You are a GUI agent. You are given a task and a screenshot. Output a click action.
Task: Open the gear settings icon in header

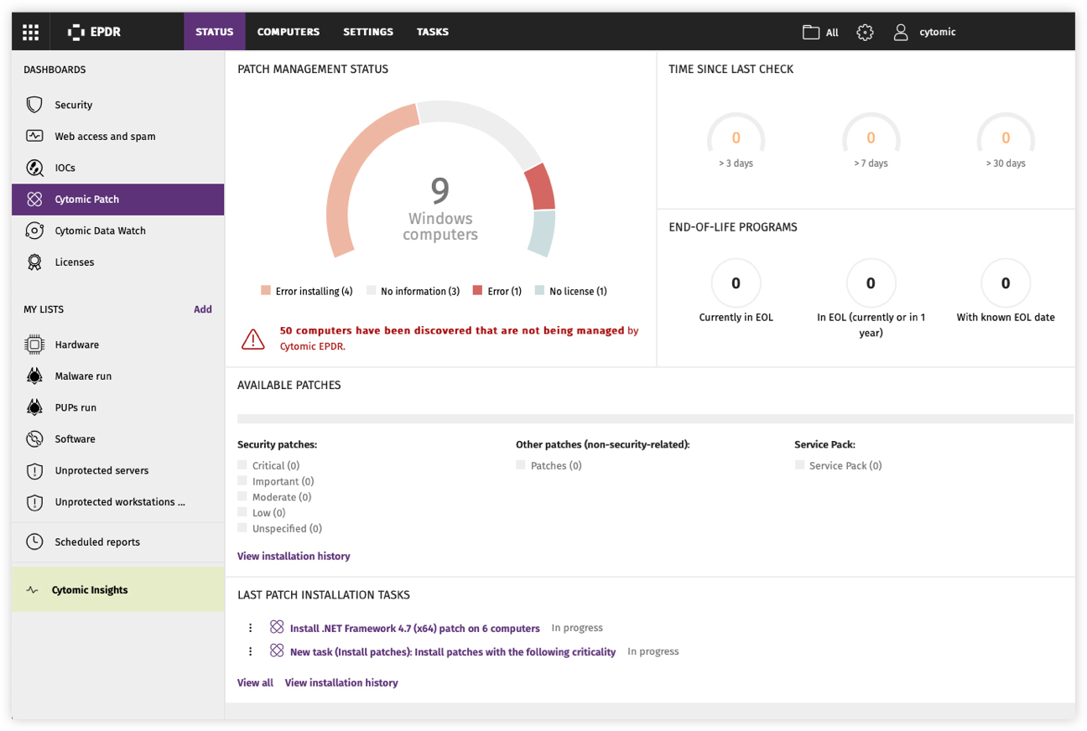pos(865,32)
